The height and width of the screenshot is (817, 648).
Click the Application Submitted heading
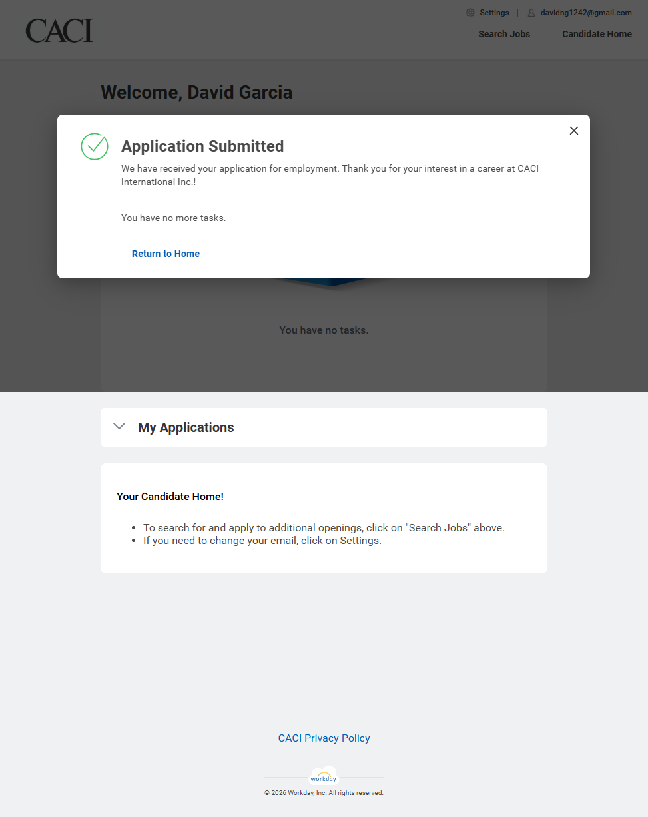[202, 146]
